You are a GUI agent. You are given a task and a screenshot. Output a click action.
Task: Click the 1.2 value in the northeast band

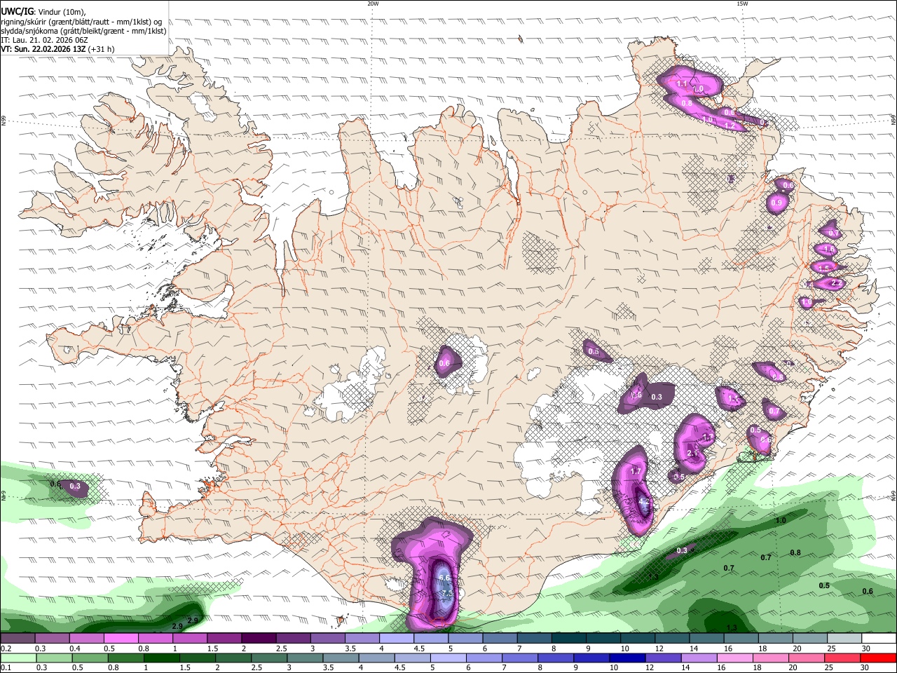[x=729, y=125]
